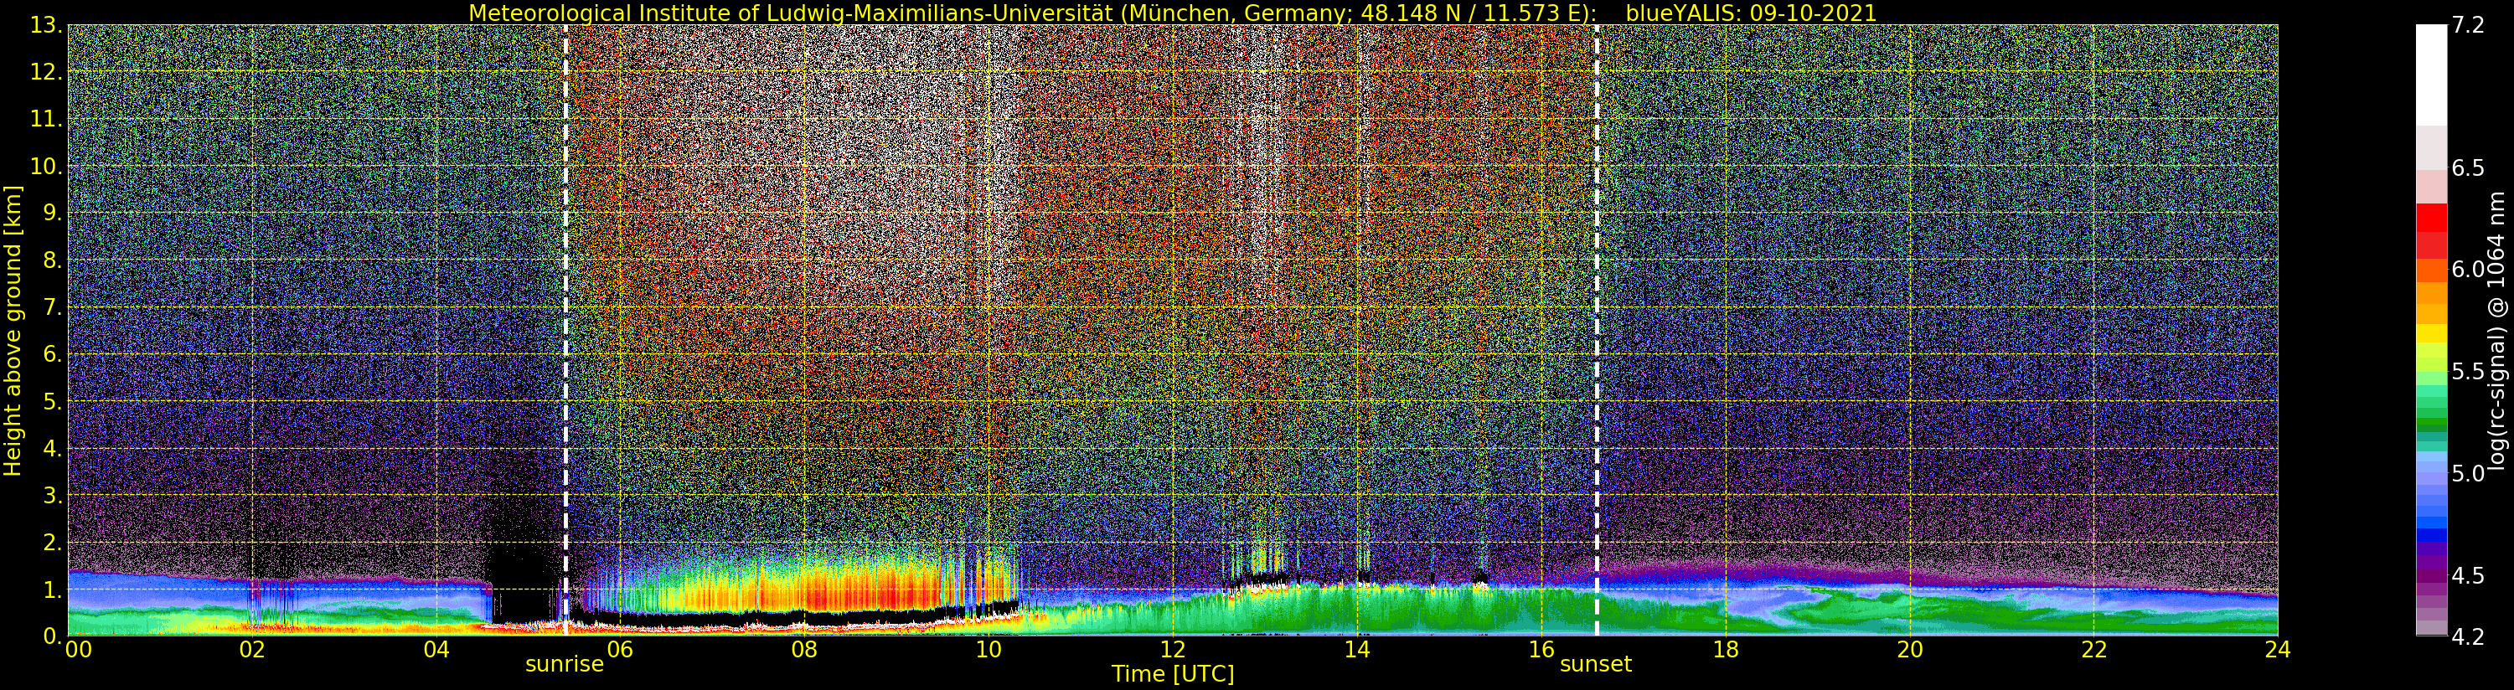Click the 24 tick label on the time axis

coord(2278,650)
